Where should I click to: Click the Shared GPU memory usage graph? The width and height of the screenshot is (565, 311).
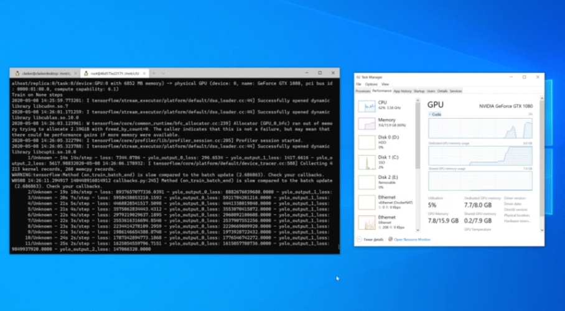(480, 180)
